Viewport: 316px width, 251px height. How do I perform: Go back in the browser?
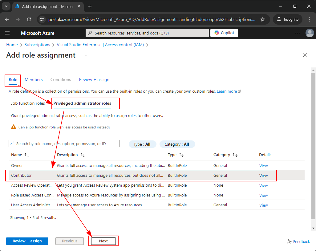[7, 19]
